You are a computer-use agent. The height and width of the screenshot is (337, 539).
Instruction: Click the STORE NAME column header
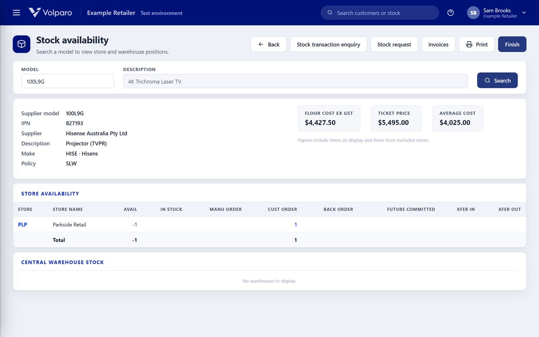coord(68,209)
